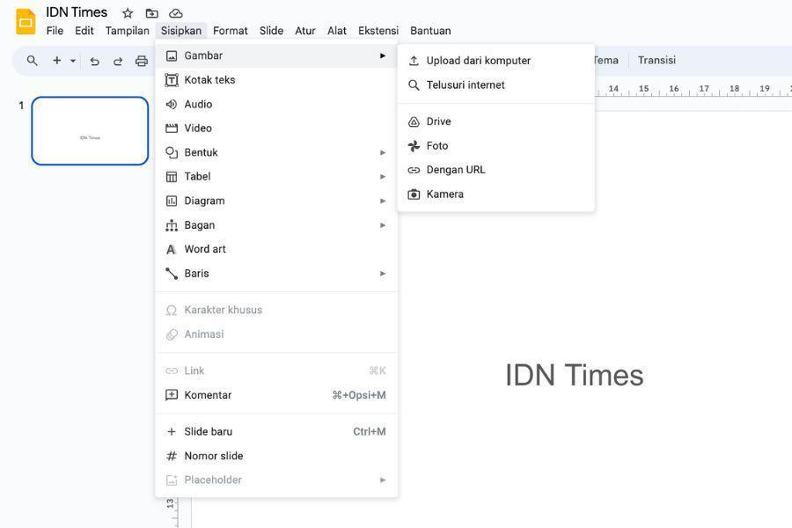Check cloud save status icon
The height and width of the screenshot is (528, 792).
click(x=175, y=13)
